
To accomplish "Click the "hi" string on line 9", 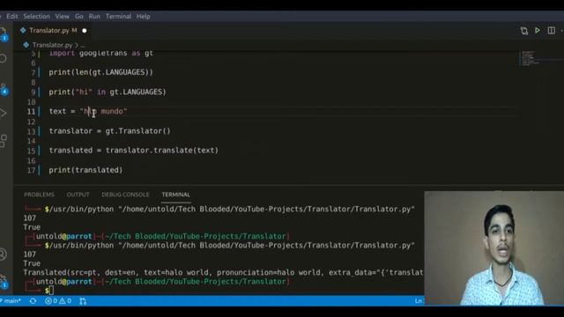I will pyautogui.click(x=84, y=92).
